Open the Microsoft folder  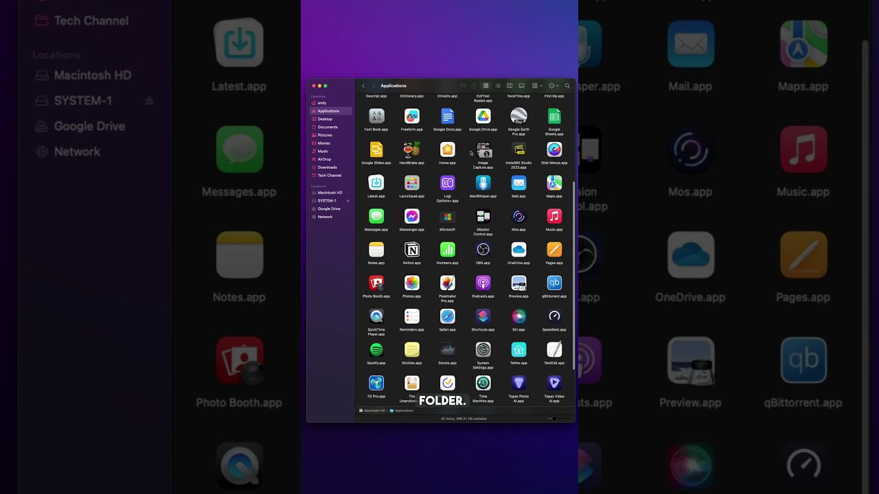click(x=448, y=217)
